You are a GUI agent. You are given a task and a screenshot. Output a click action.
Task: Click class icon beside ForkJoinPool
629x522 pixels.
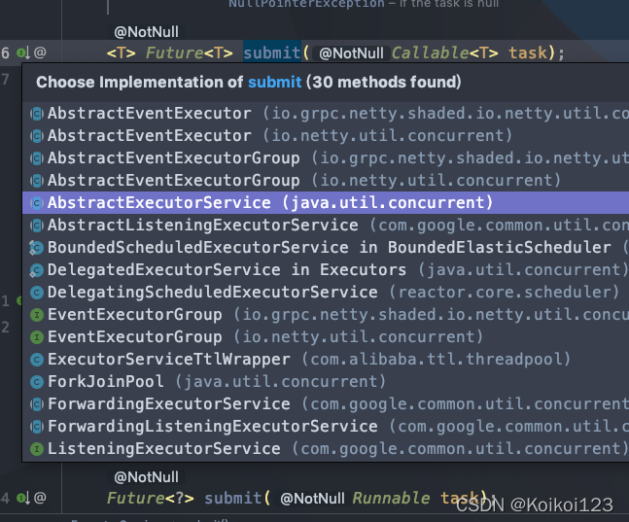click(37, 382)
